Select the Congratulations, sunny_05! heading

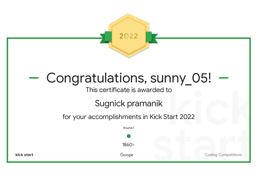click(129, 78)
